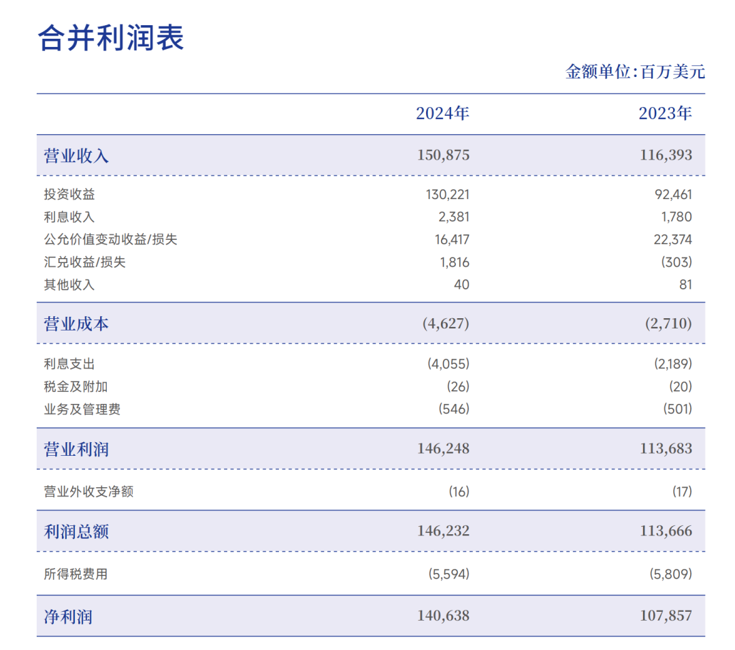Select the 营业成本 section header
This screenshot has height=650, width=735.
76,324
